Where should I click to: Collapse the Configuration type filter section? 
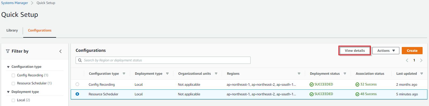tap(8, 67)
